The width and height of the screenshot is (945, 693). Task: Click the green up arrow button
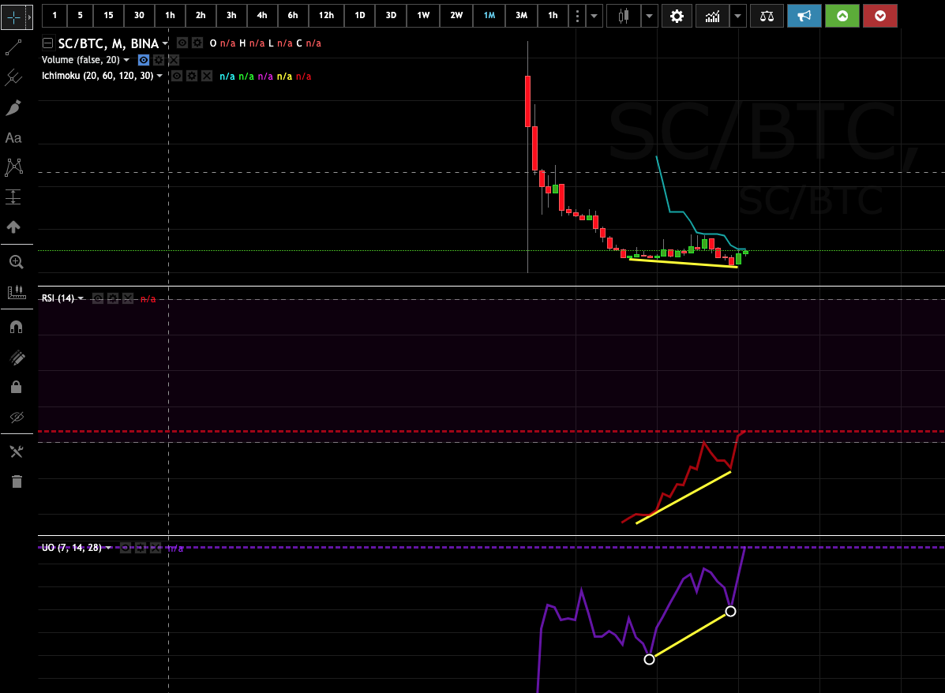click(842, 16)
